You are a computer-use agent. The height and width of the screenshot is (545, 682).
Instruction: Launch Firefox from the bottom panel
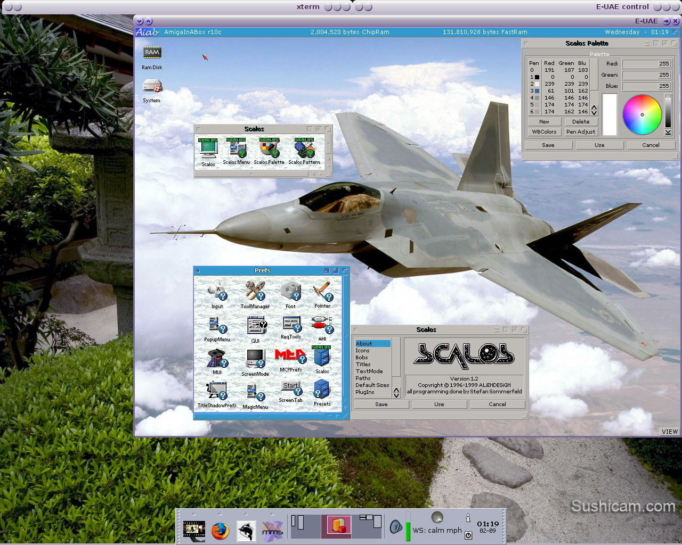(220, 531)
